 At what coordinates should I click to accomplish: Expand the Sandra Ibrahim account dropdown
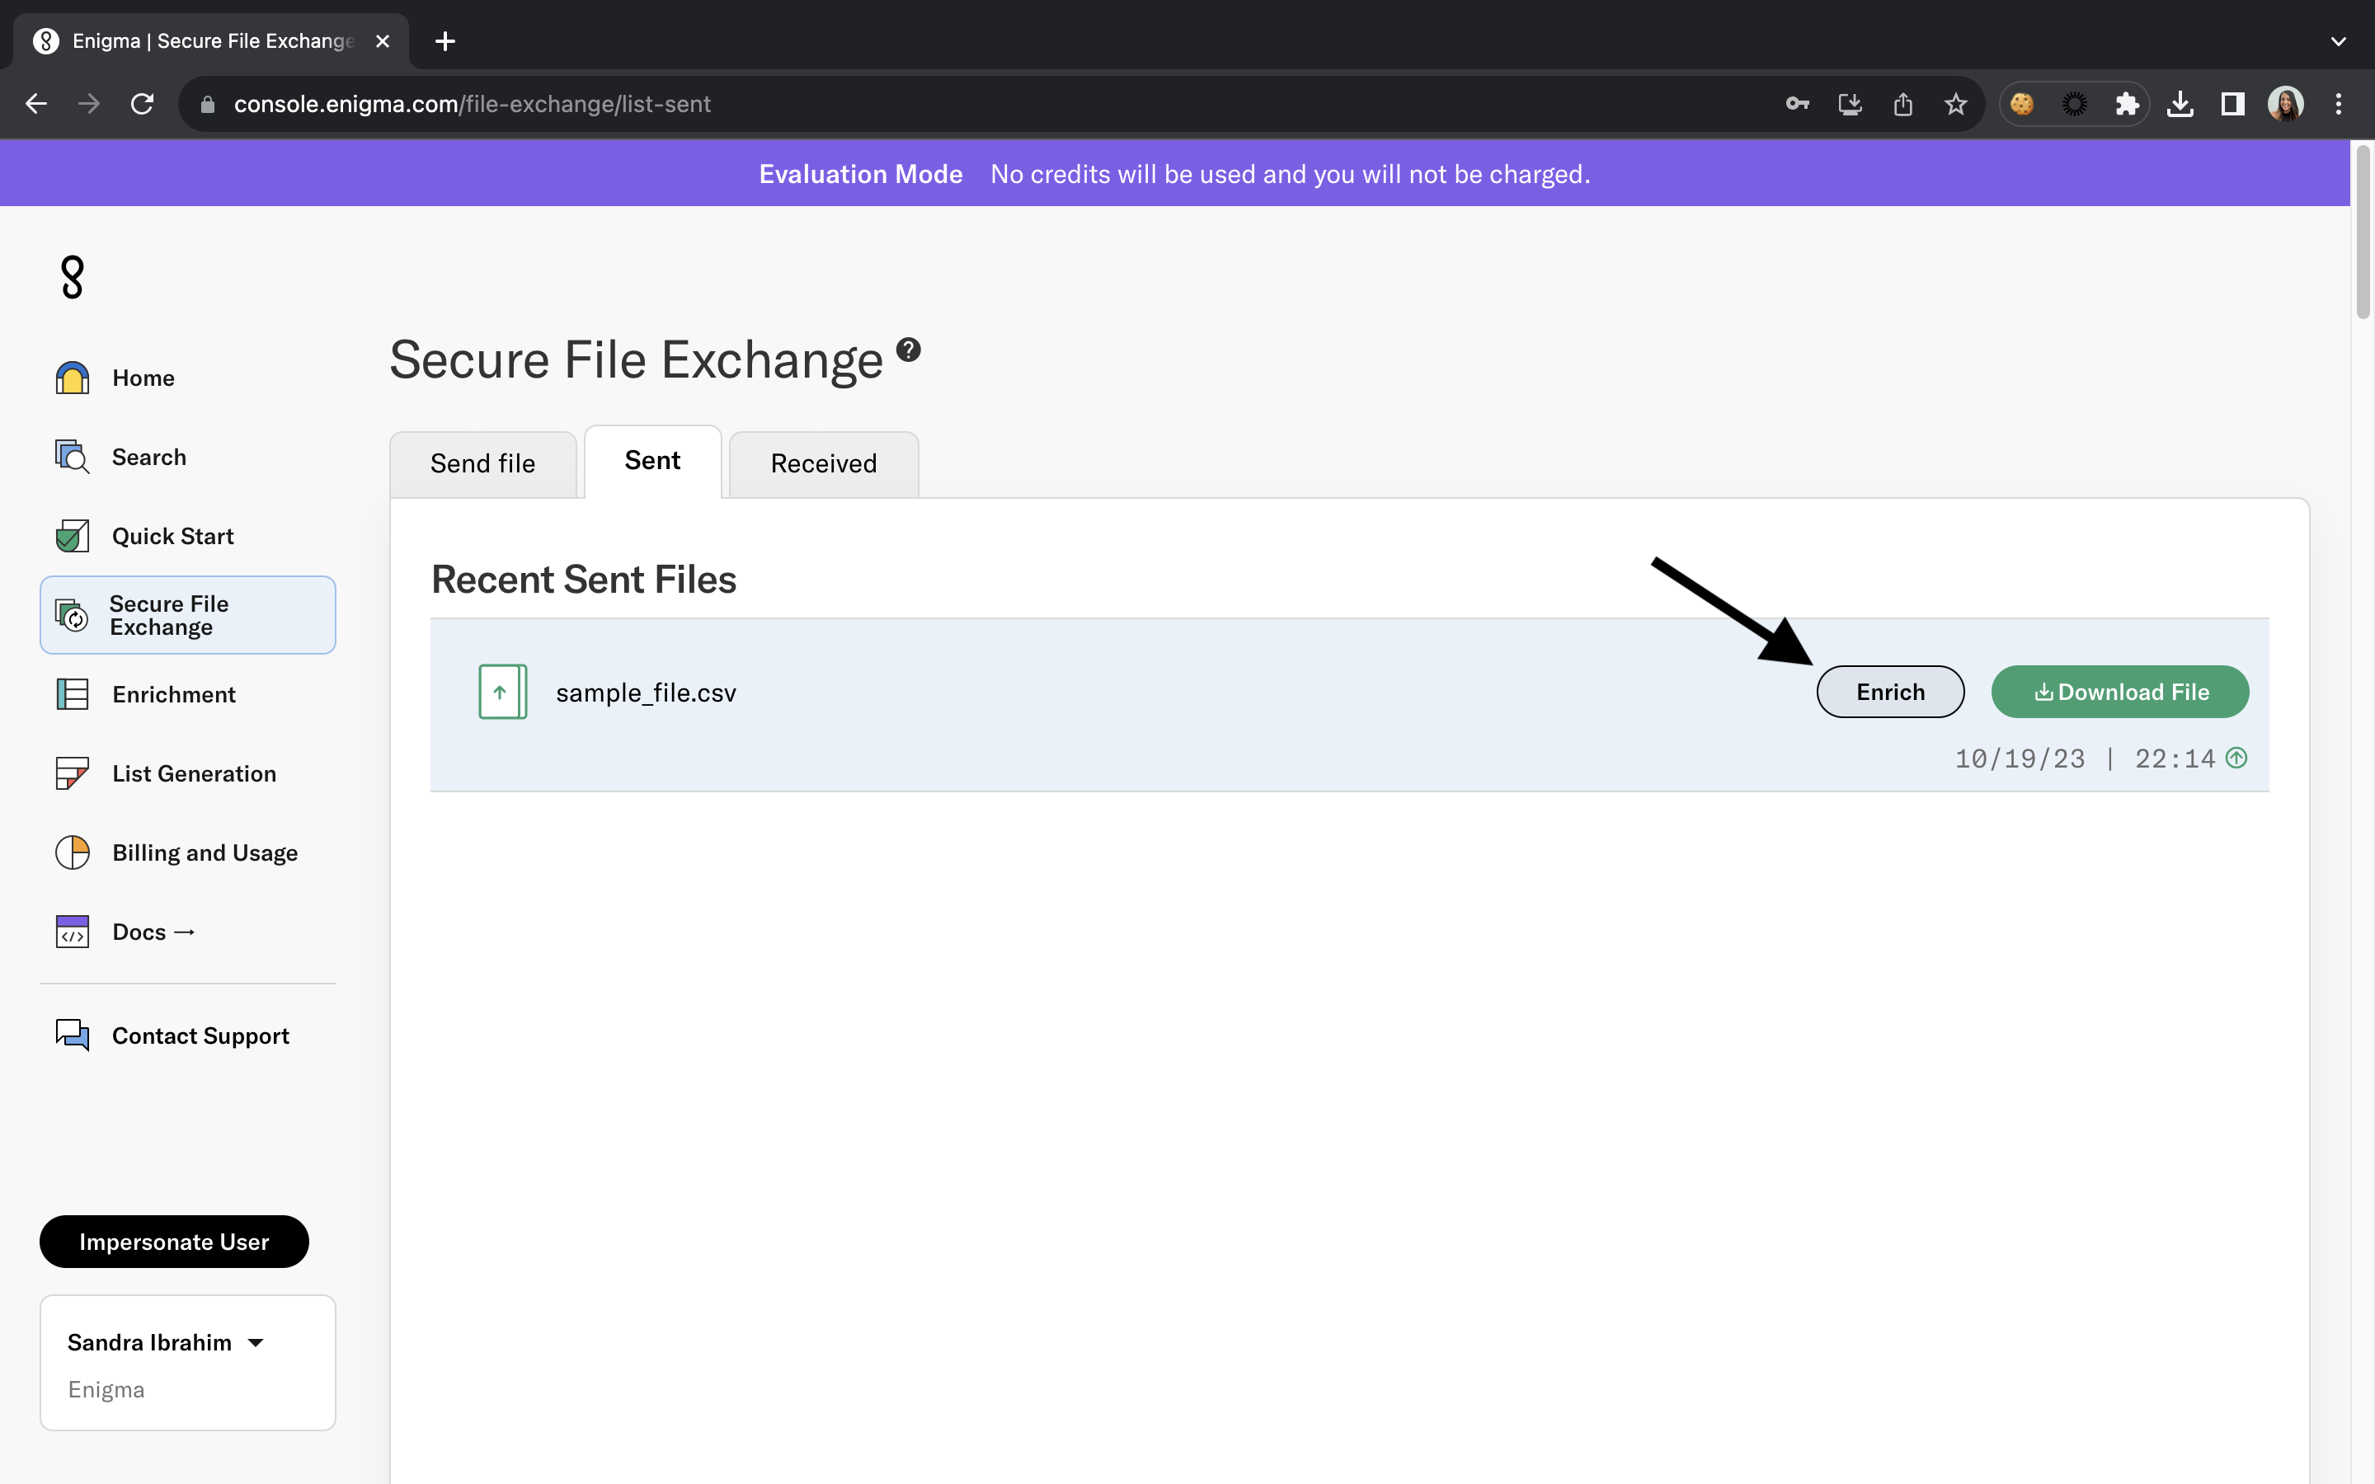point(256,1343)
